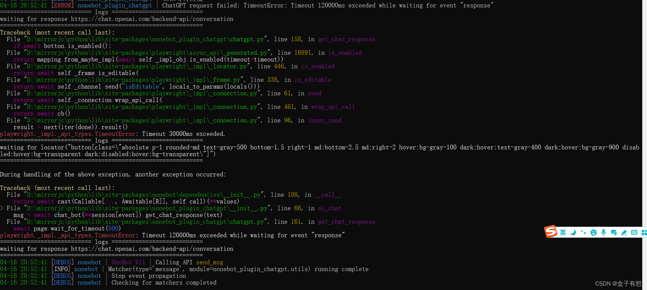Screen dimensions: 647x290
Task: Click 'line 96' in the inner_send entry
Action: tap(279, 120)
